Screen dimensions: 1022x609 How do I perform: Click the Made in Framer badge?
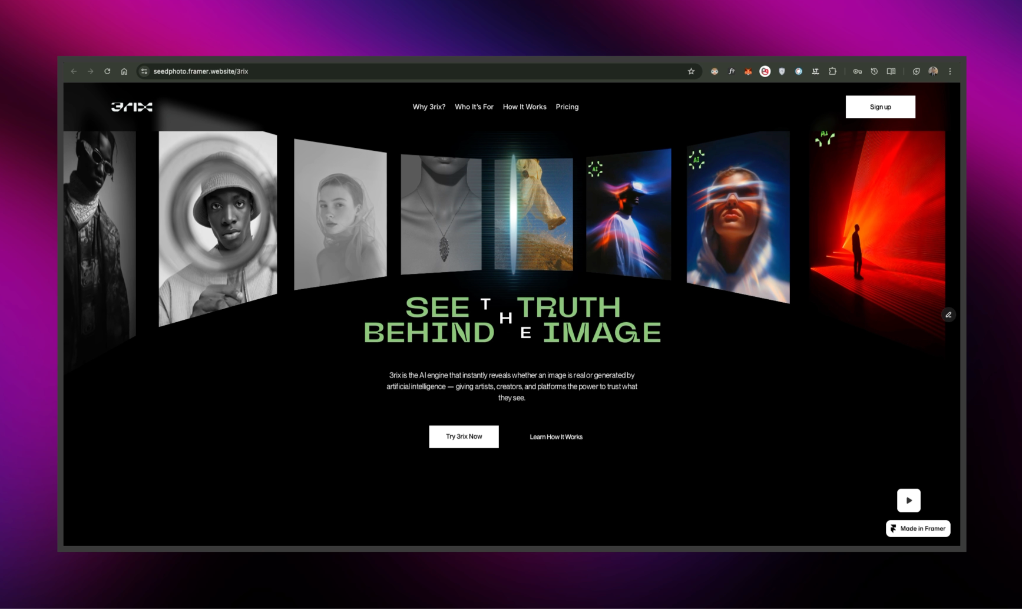point(917,528)
